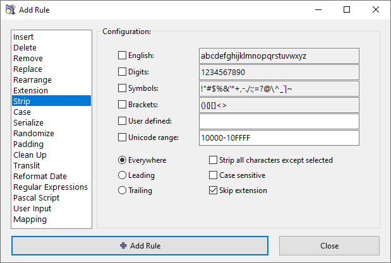Image resolution: width=391 pixels, height=263 pixels.
Task: Click the Unicode range input field
Action: (279, 137)
